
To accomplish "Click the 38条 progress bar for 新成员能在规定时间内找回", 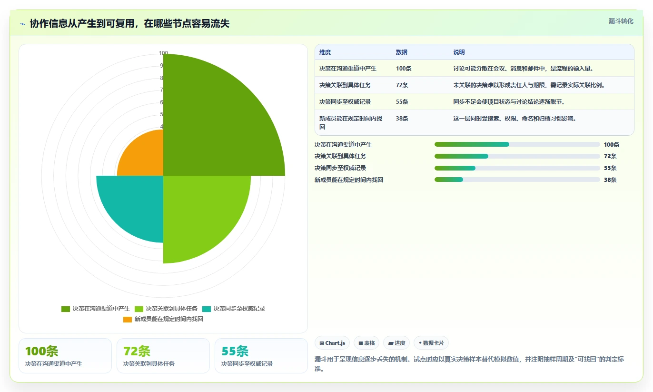I will coord(517,180).
